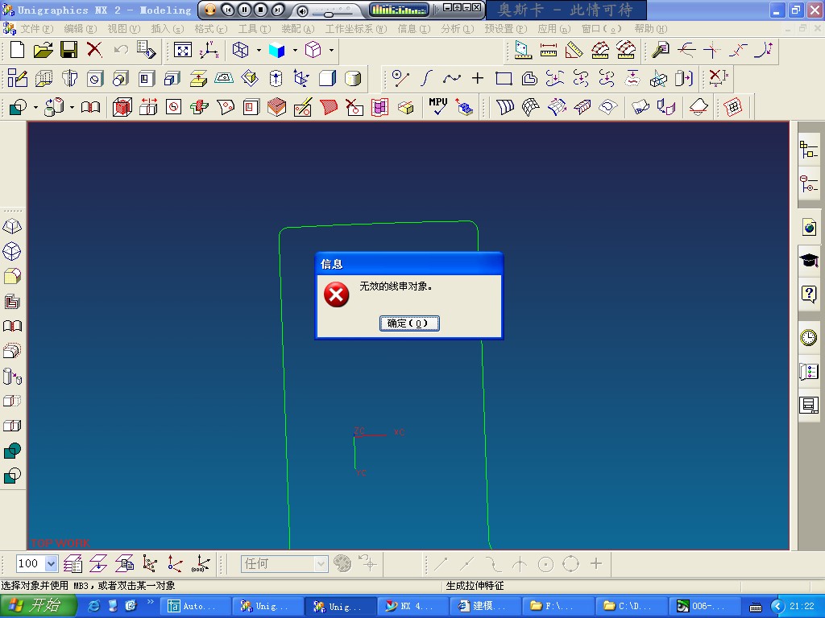Open the history clock icon on right sidebar
The height and width of the screenshot is (618, 825).
(x=809, y=337)
